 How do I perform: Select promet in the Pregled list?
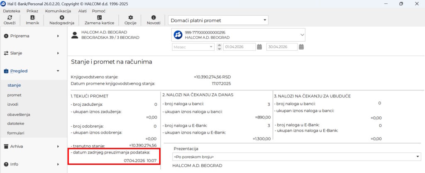(x=14, y=95)
